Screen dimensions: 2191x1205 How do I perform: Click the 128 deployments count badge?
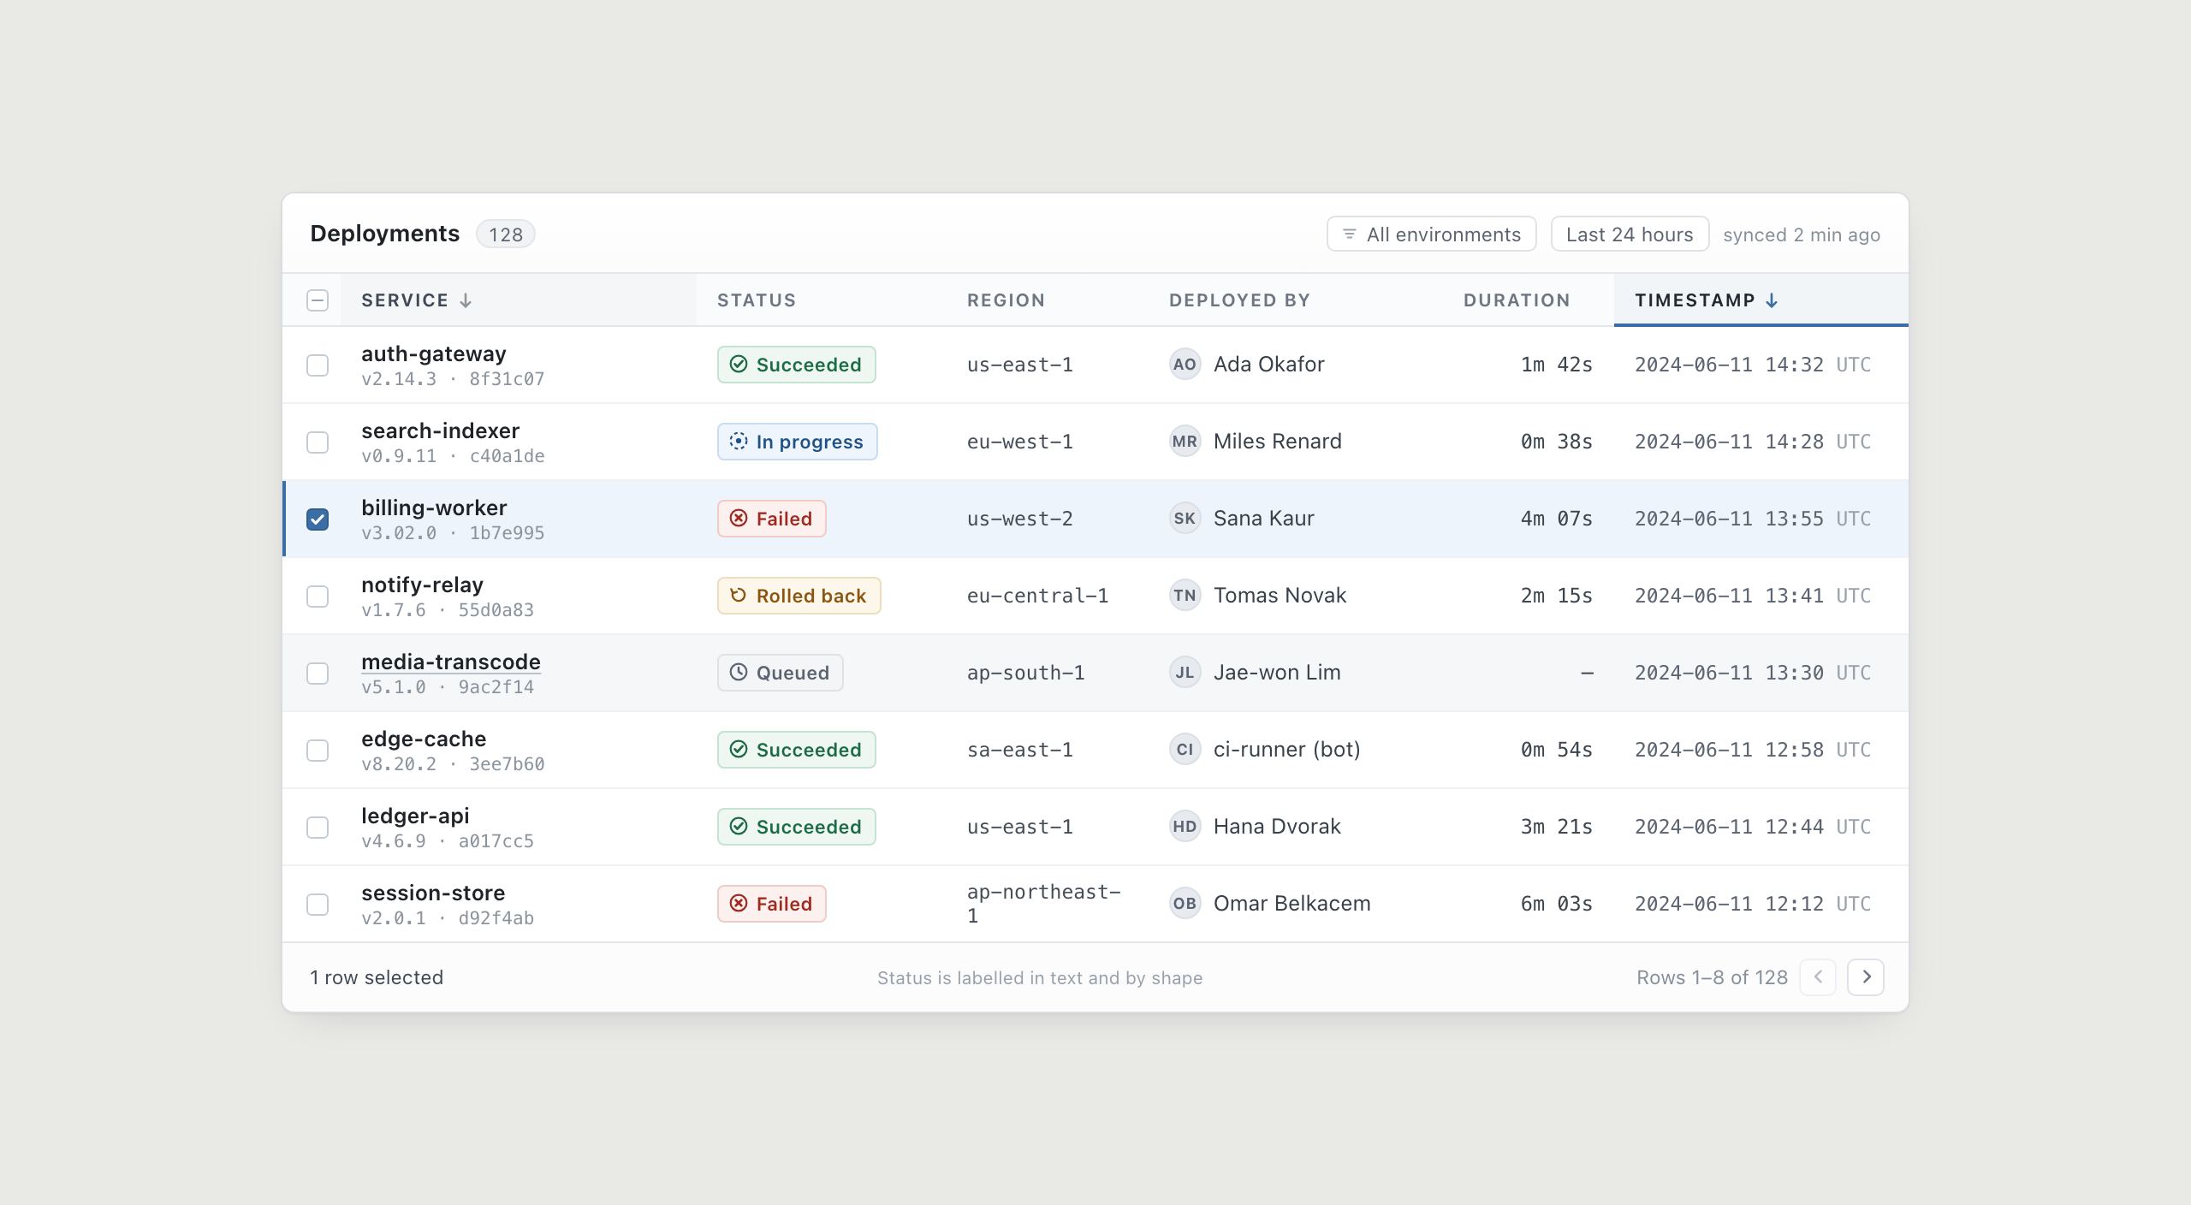click(505, 234)
